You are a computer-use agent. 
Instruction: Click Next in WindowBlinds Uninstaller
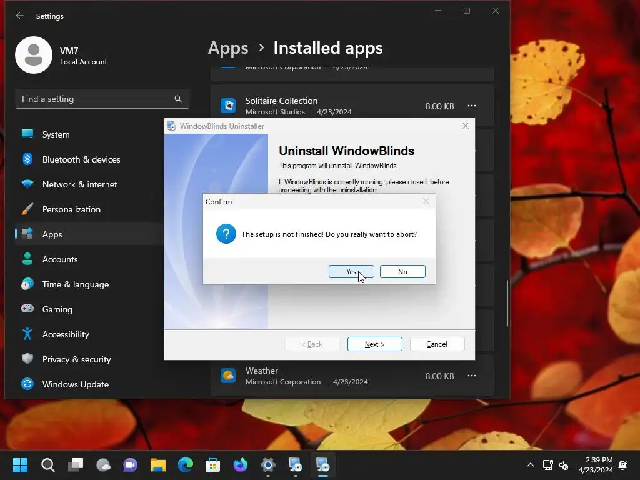[x=375, y=344]
